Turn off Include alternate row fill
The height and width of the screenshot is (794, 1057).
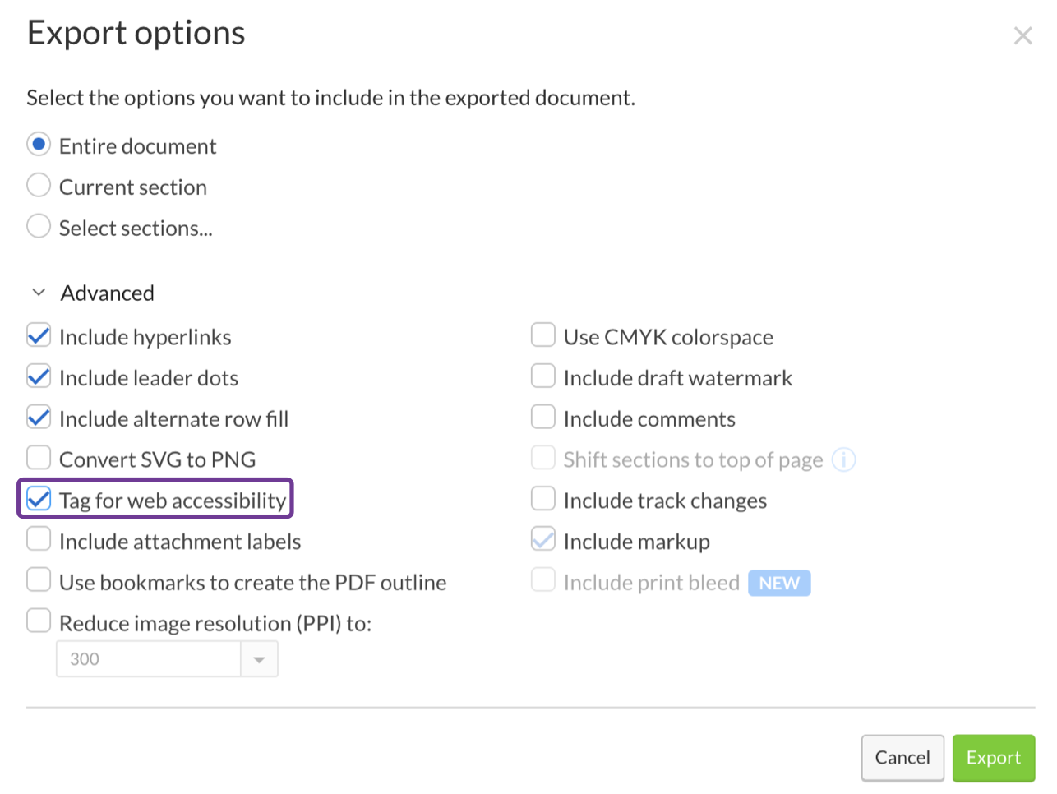pos(38,417)
